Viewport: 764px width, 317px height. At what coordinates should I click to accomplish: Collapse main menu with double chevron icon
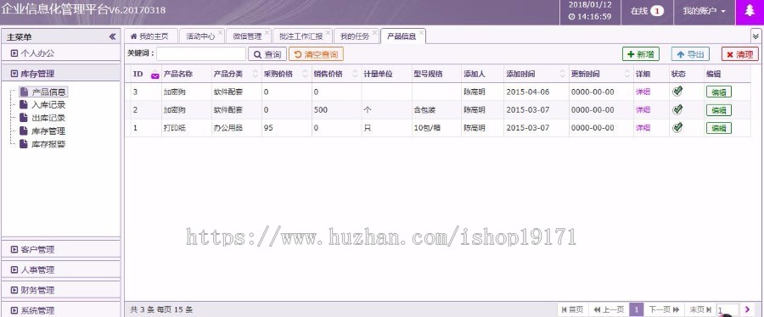(x=113, y=37)
